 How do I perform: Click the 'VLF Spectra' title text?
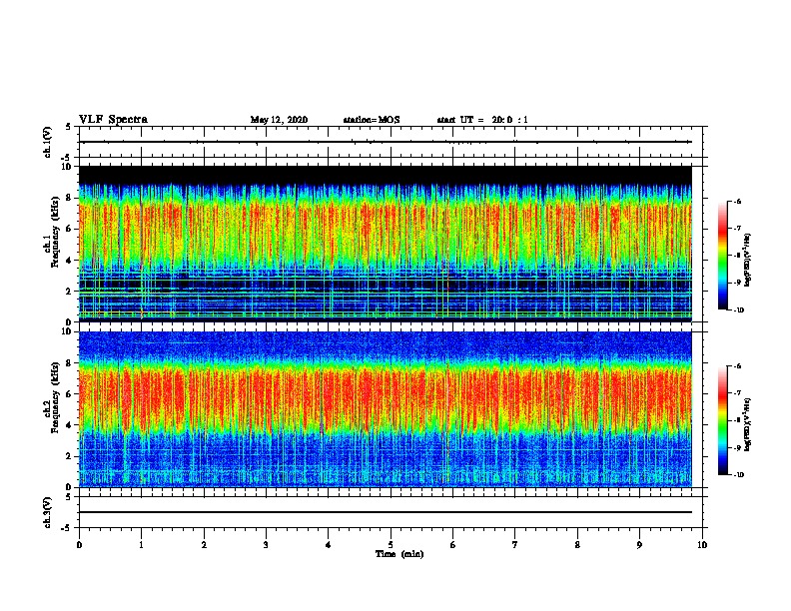coord(113,120)
